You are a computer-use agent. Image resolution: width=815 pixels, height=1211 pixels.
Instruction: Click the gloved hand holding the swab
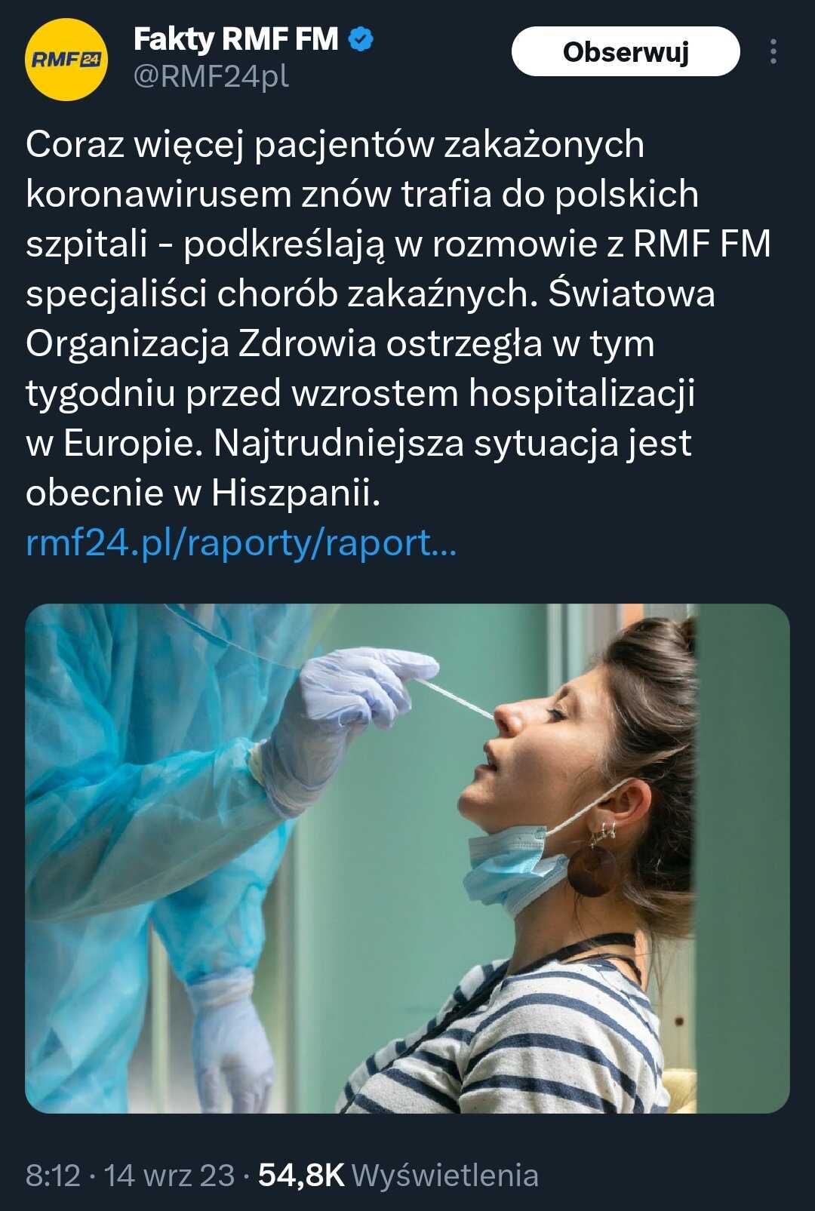pyautogui.click(x=355, y=709)
